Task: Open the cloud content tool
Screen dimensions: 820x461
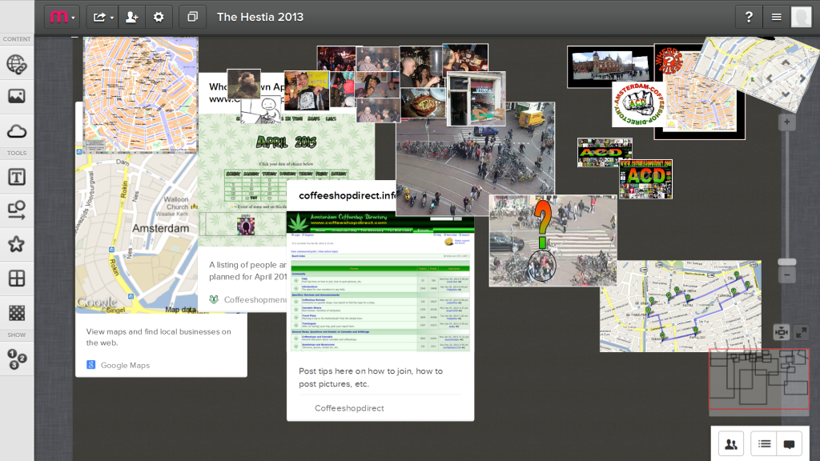Action: [16, 131]
